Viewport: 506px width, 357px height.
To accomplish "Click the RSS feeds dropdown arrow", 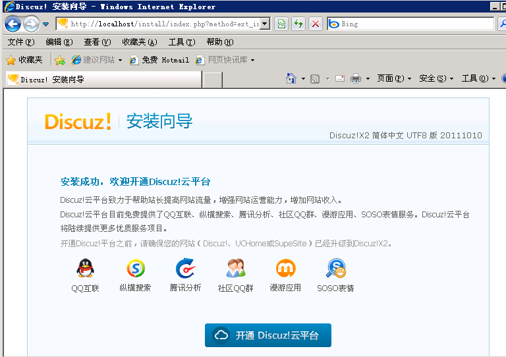I will (x=327, y=78).
